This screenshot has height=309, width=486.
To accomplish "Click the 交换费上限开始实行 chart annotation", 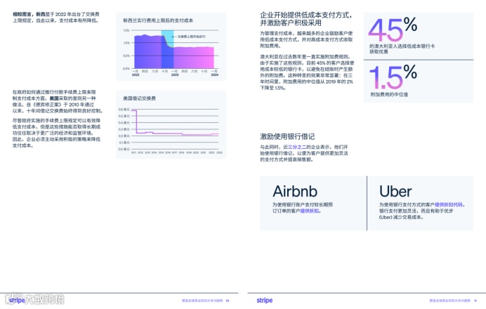I will pos(191,37).
